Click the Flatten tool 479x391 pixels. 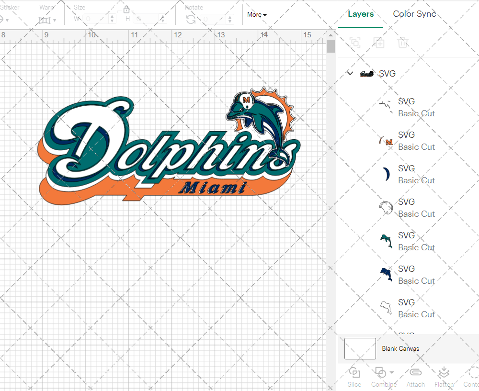(444, 377)
